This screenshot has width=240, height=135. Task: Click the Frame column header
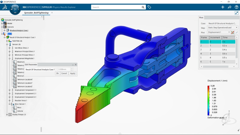(x=204, y=37)
